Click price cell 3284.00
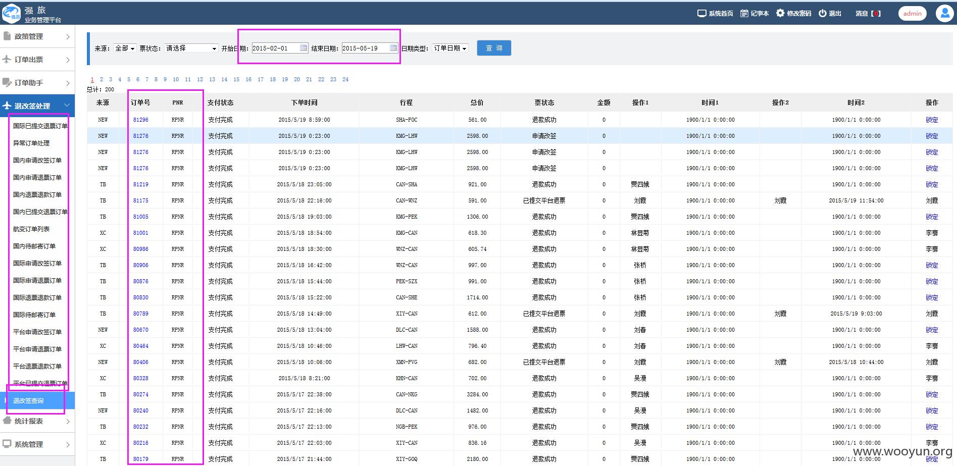The image size is (957, 466). tap(477, 394)
